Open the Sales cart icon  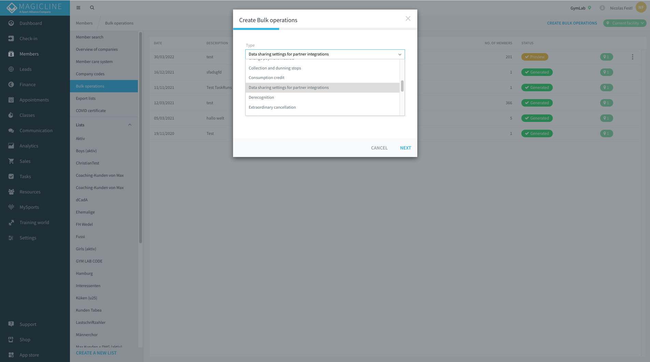(11, 161)
